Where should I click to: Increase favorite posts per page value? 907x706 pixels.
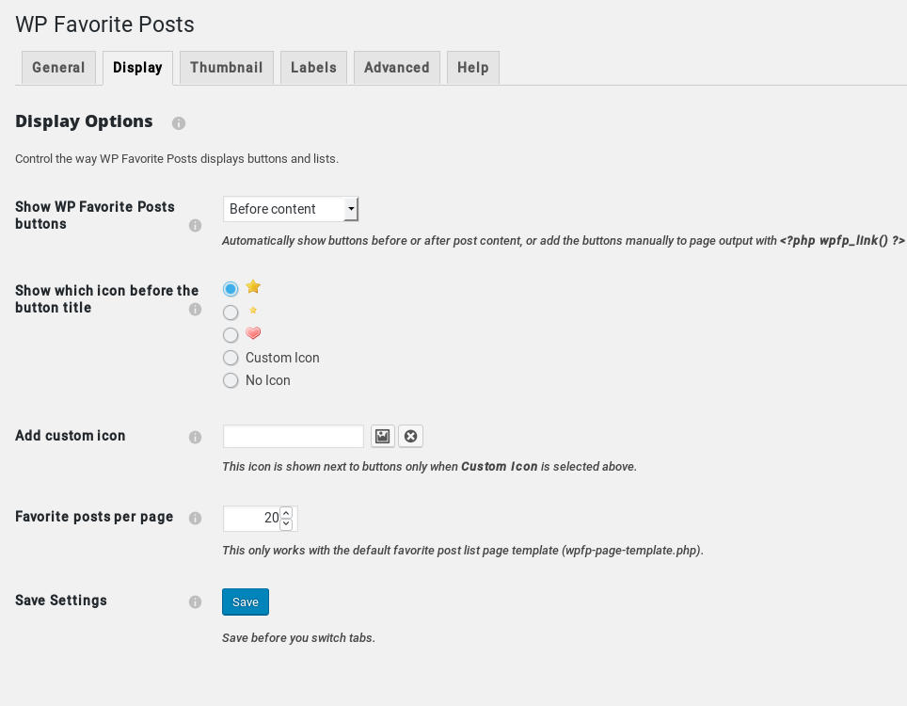pyautogui.click(x=286, y=513)
